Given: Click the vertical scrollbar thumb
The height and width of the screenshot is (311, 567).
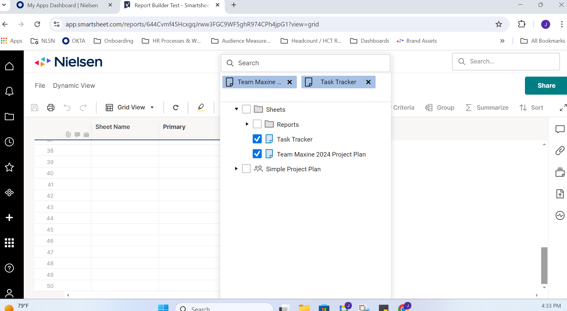Looking at the screenshot, I should click(544, 266).
